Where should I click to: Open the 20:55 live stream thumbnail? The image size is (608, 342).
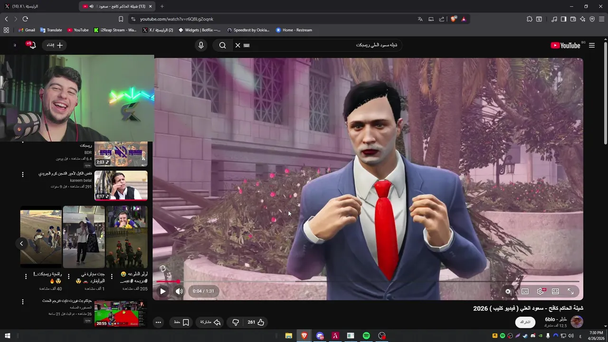coord(121,313)
